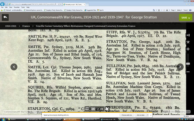The width and height of the screenshot is (194, 121).
Task: Click the Help question mark icon in command bar
Action: (x=190, y=10)
